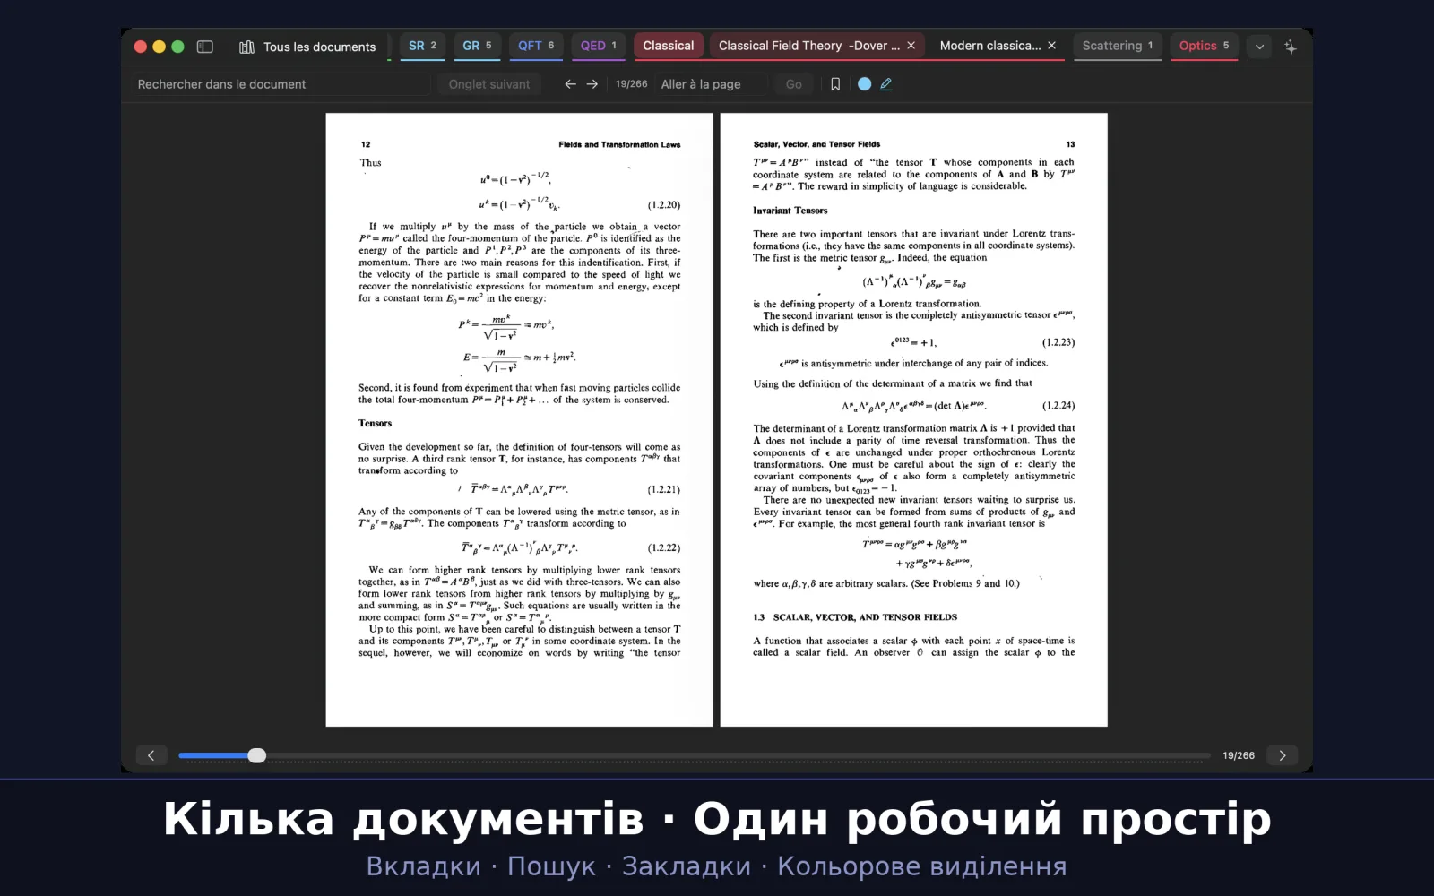Add a bookmark with the bookmark icon
The image size is (1434, 896).
coord(835,84)
